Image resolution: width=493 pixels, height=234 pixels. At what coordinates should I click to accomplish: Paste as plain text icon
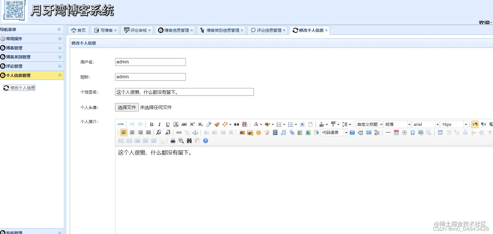point(245,124)
